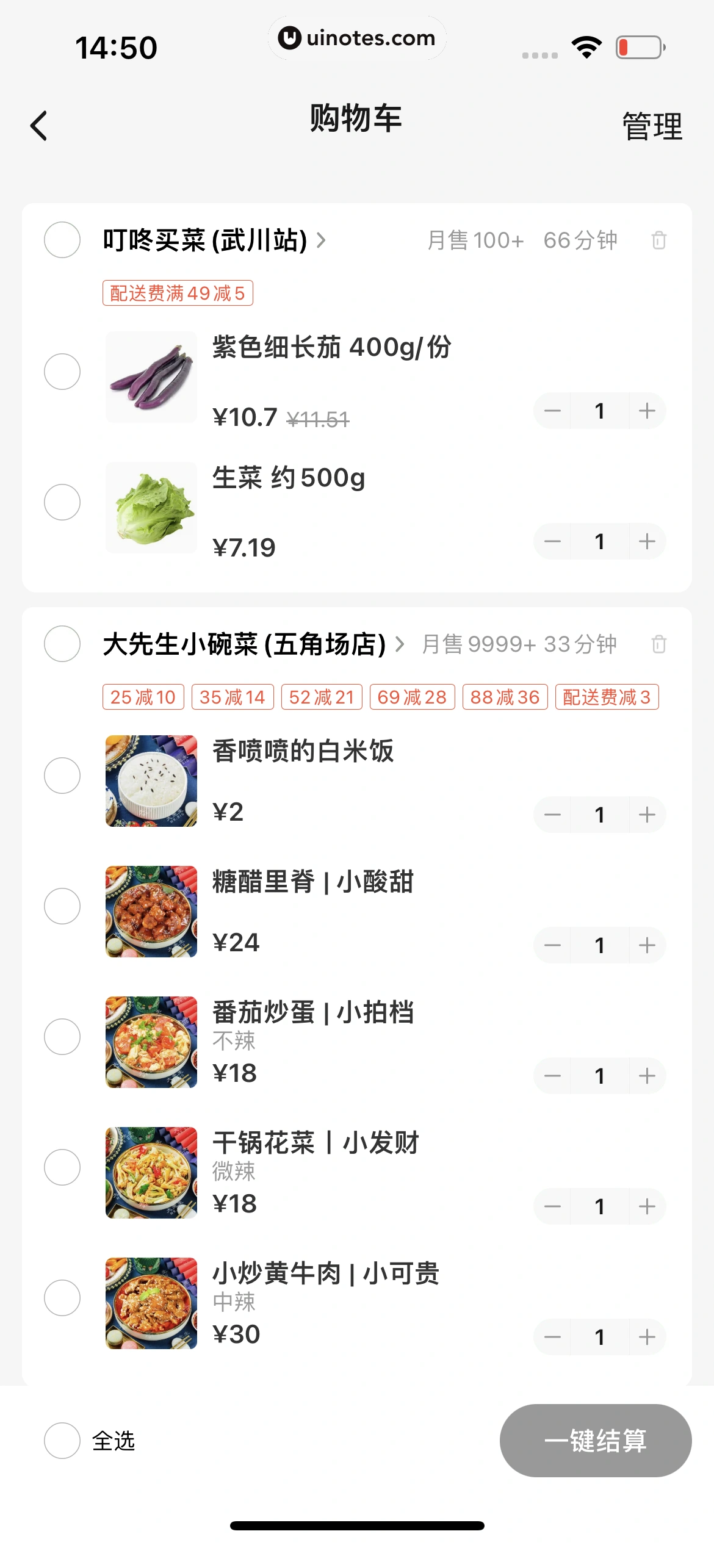Tap the 生菜 product thumbnail
Image resolution: width=714 pixels, height=1545 pixels.
pyautogui.click(x=151, y=508)
